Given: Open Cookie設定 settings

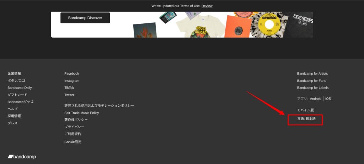Looking at the screenshot, I should (73, 142).
